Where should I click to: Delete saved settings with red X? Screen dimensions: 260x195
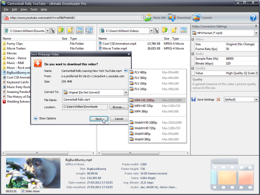219,99
